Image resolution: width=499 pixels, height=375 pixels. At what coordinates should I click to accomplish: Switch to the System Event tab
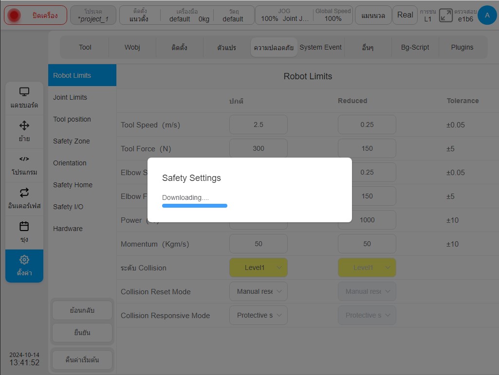pyautogui.click(x=320, y=47)
